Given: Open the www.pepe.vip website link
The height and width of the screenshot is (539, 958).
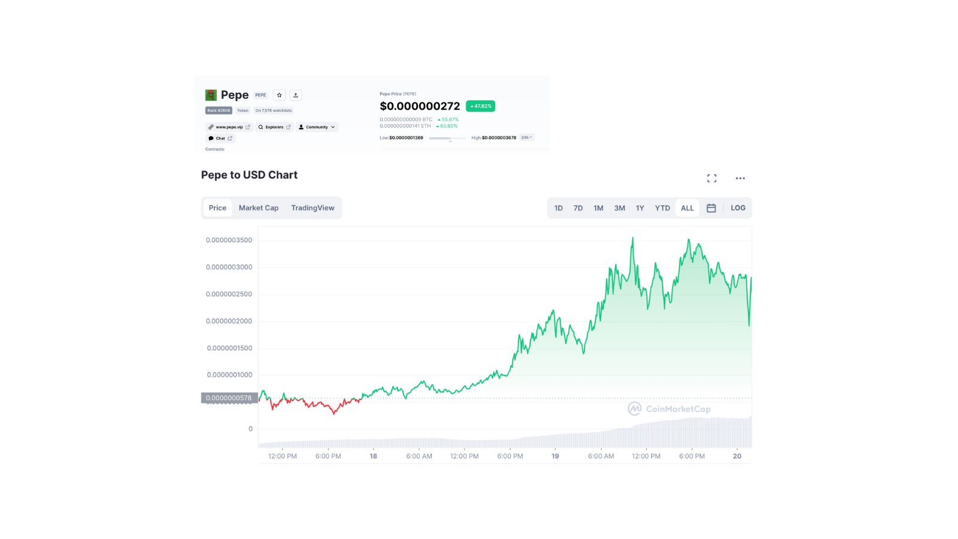Looking at the screenshot, I should click(229, 127).
